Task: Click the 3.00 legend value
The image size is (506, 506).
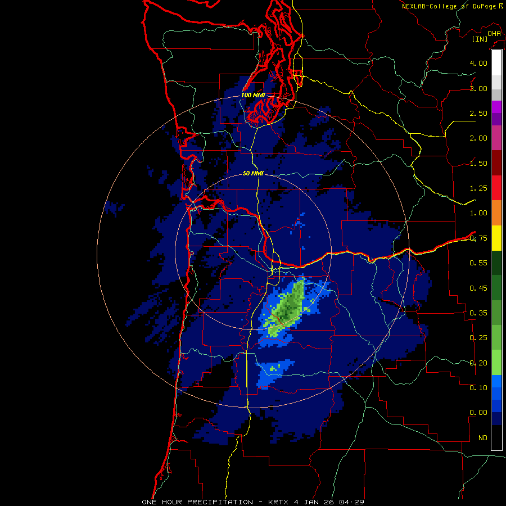Action: [478, 88]
